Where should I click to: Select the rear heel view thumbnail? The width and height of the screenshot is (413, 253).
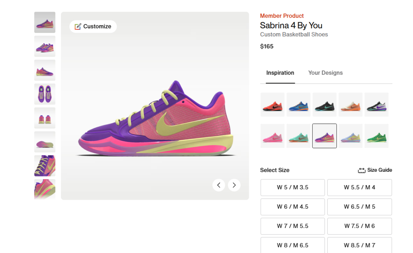45,118
